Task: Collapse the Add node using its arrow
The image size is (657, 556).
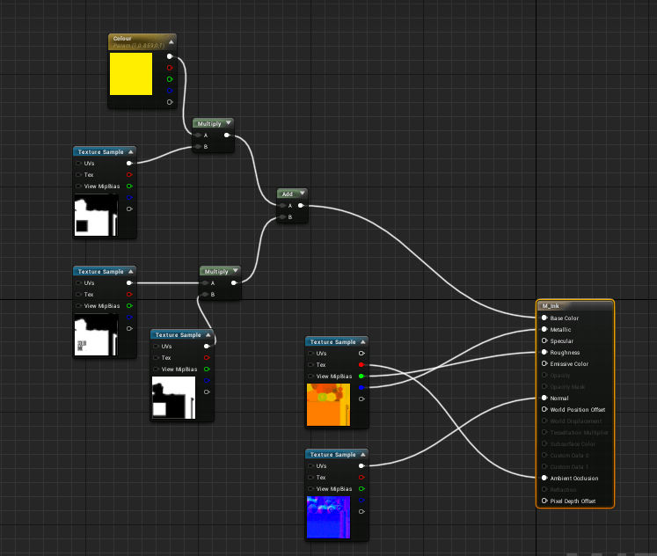Action: 302,194
